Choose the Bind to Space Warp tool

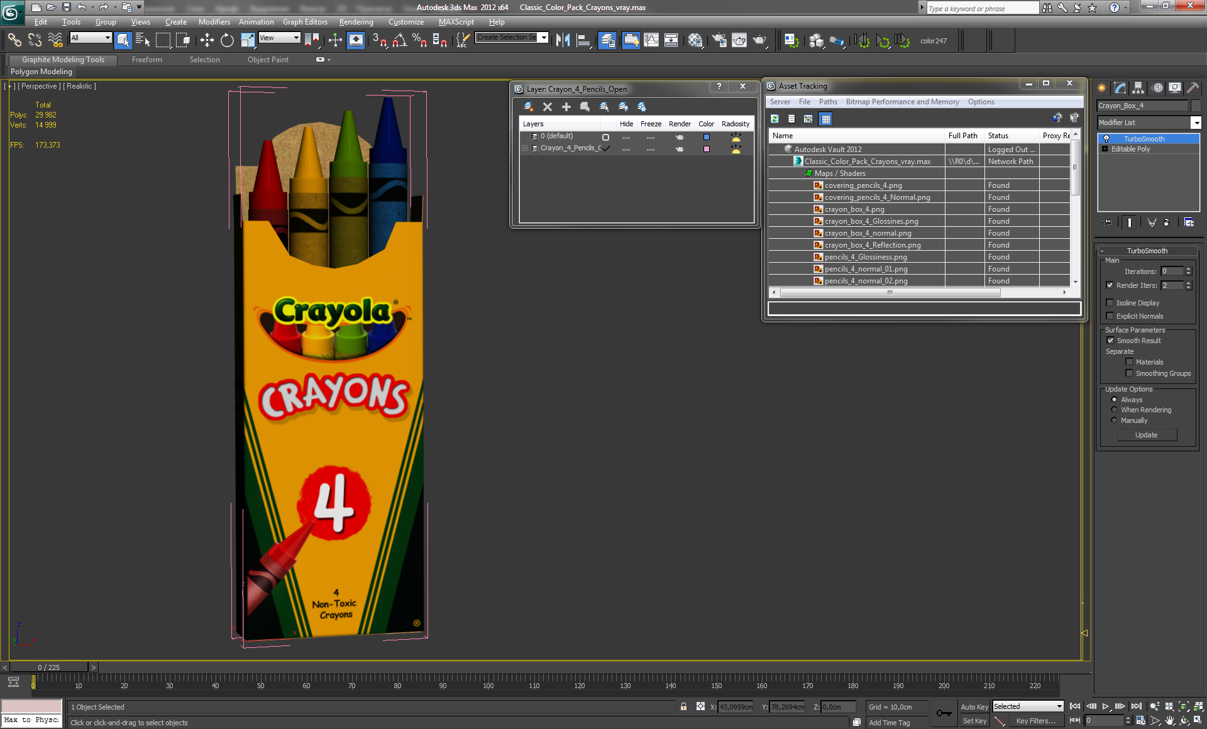(x=55, y=40)
